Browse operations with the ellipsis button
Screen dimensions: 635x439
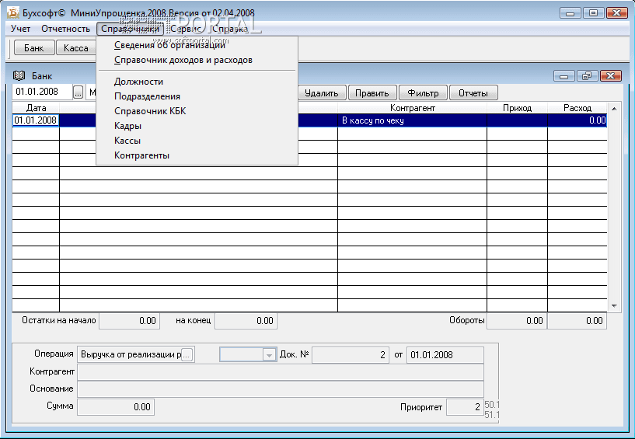187,355
